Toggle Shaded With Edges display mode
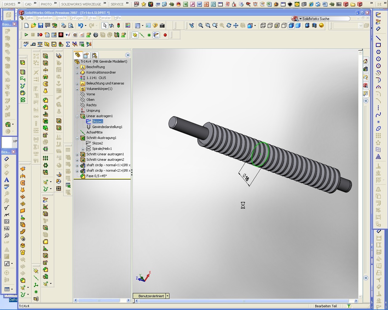388x310 pixels. click(x=291, y=26)
